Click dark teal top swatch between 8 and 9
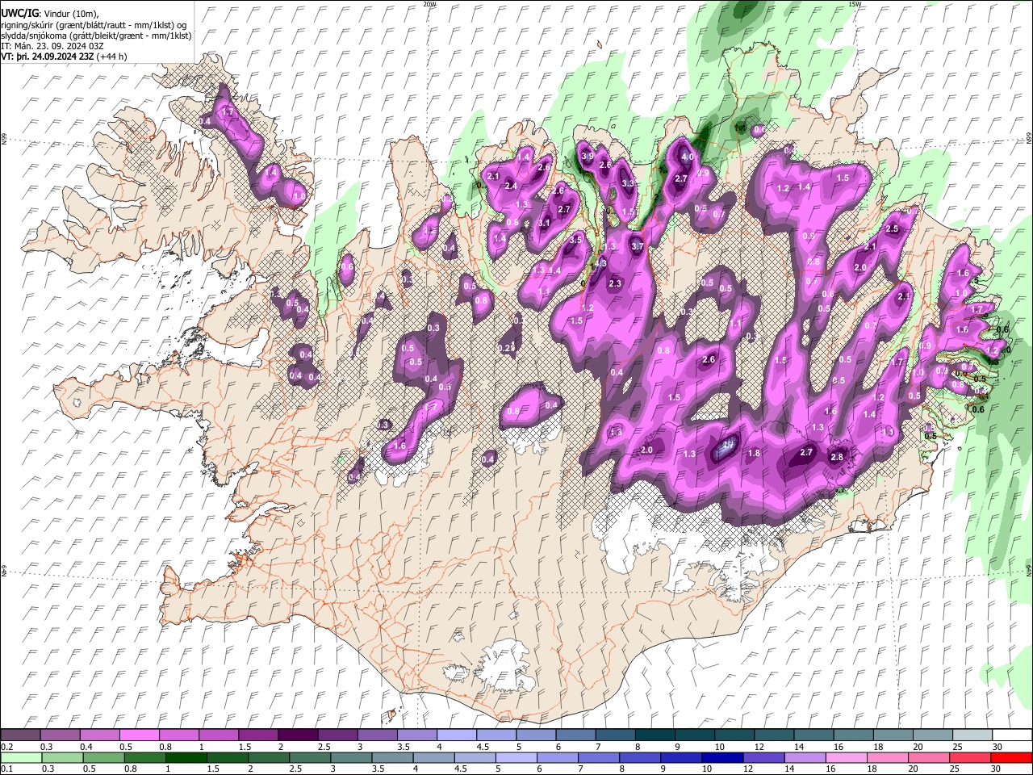The height and width of the screenshot is (775, 1033). point(654,735)
